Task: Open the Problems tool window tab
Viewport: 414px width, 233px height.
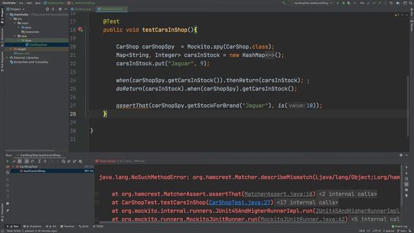Action: [x=32, y=227]
